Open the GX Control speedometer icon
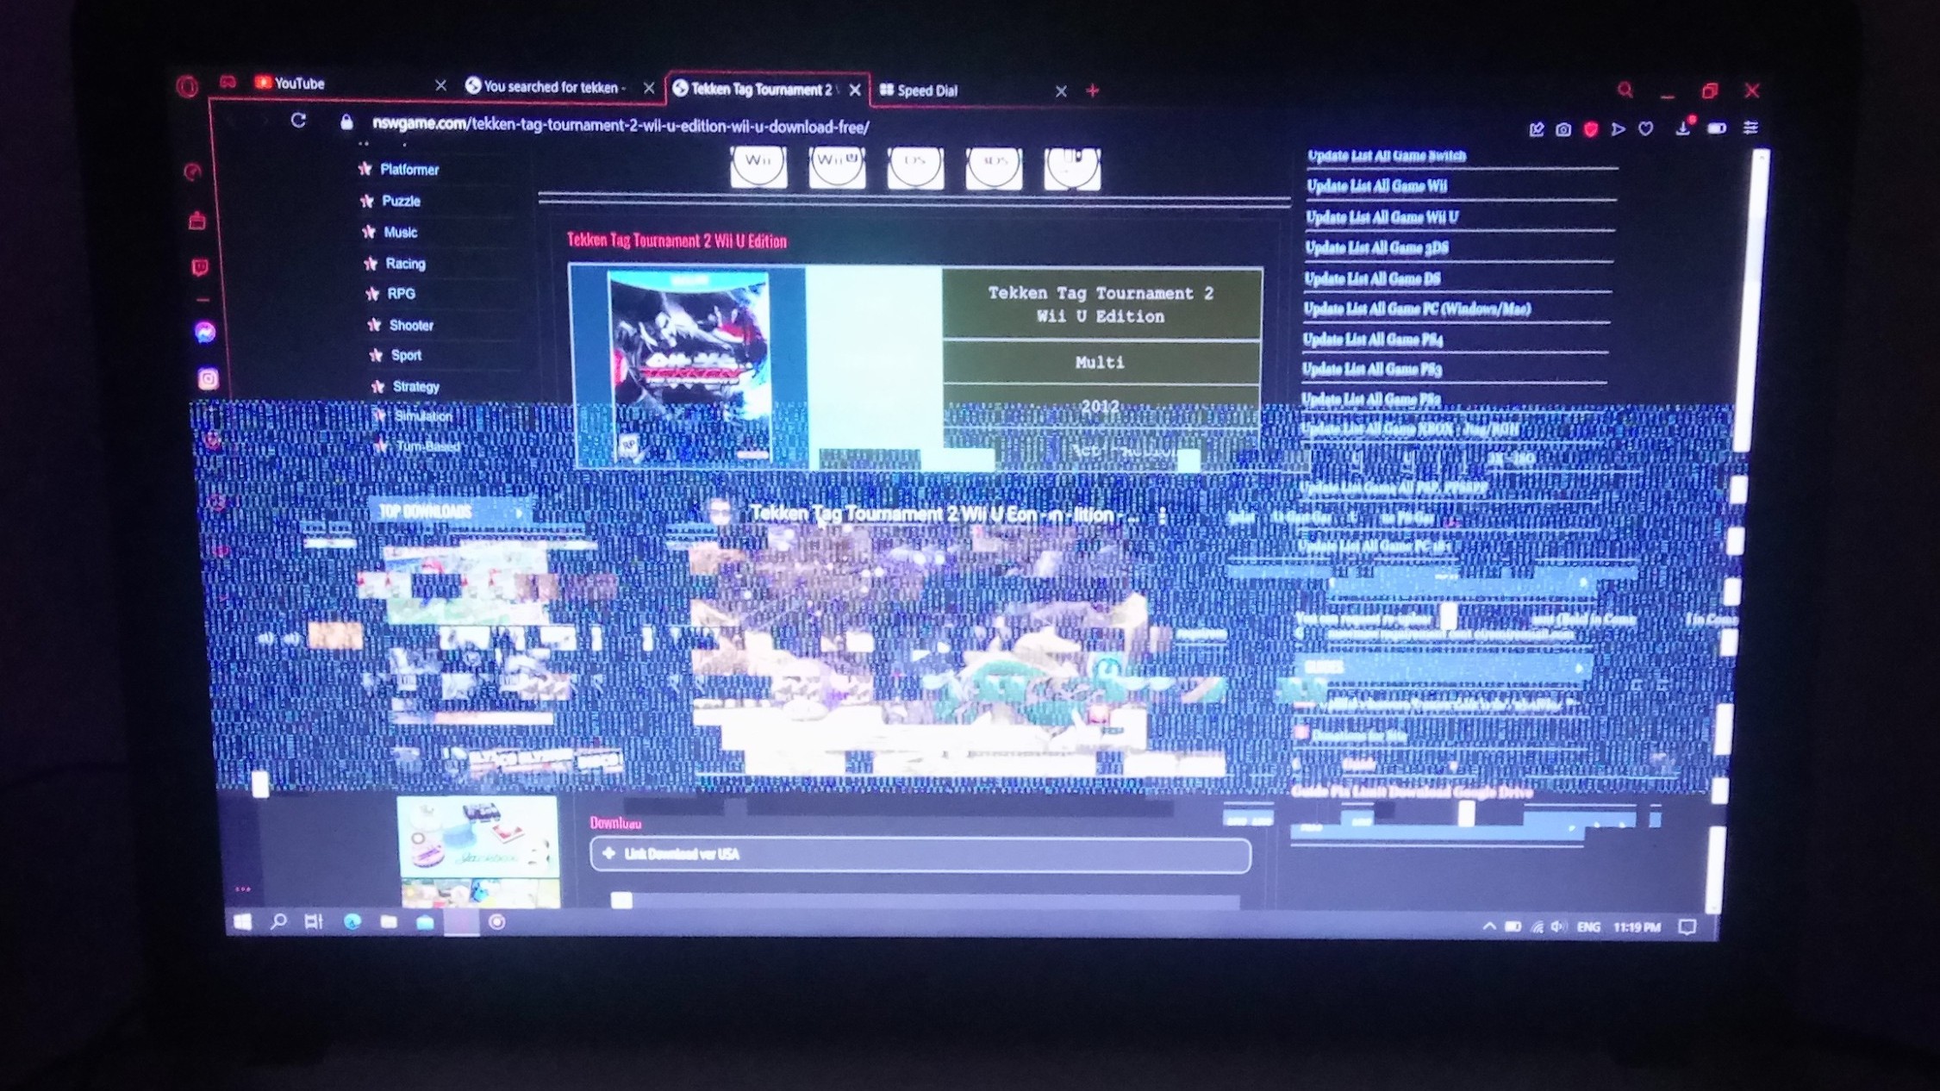 (x=193, y=171)
